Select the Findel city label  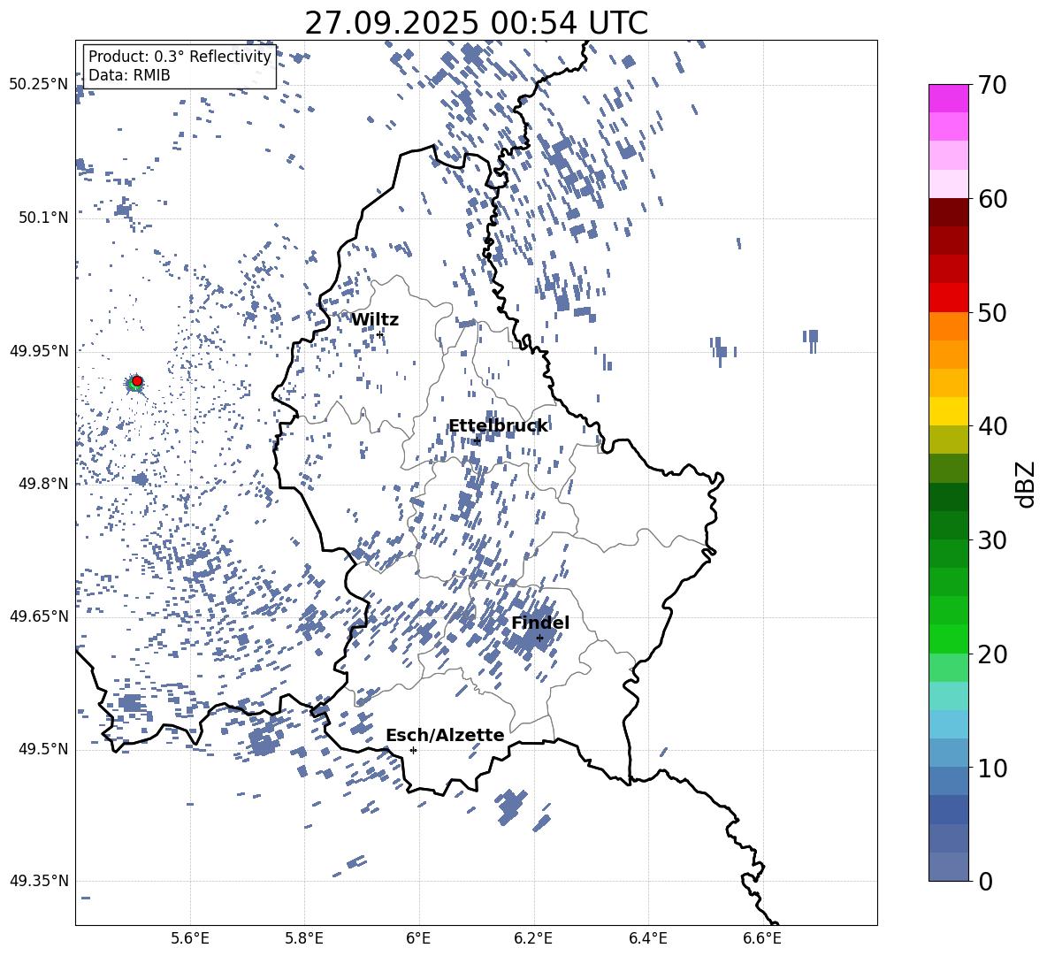point(539,623)
